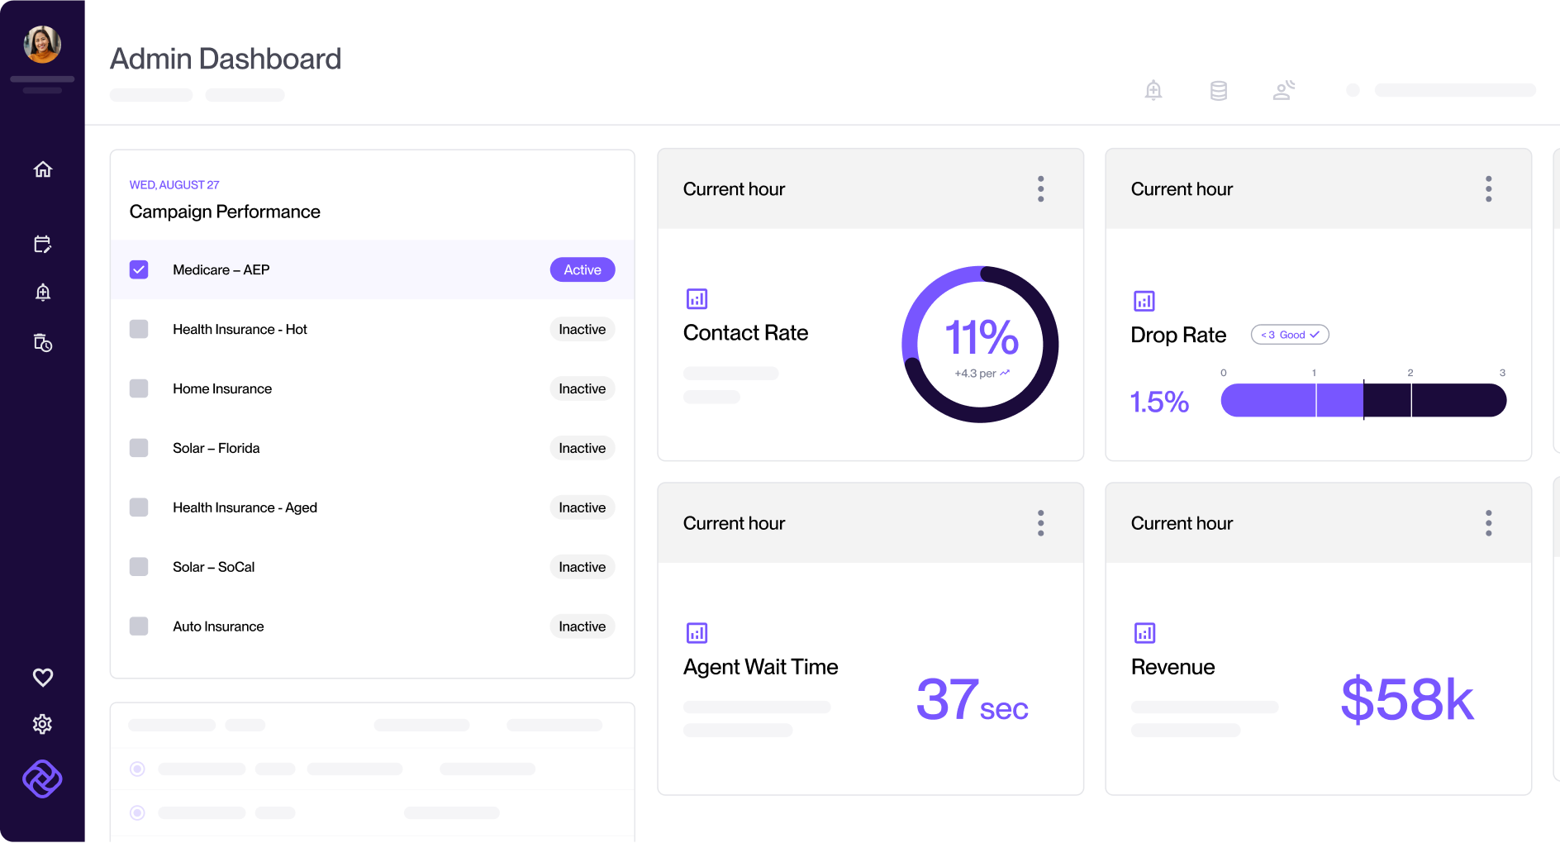This screenshot has width=1560, height=843.
Task: Open the three-dot menu on Agent Wait Time card
Action: pyautogui.click(x=1041, y=523)
